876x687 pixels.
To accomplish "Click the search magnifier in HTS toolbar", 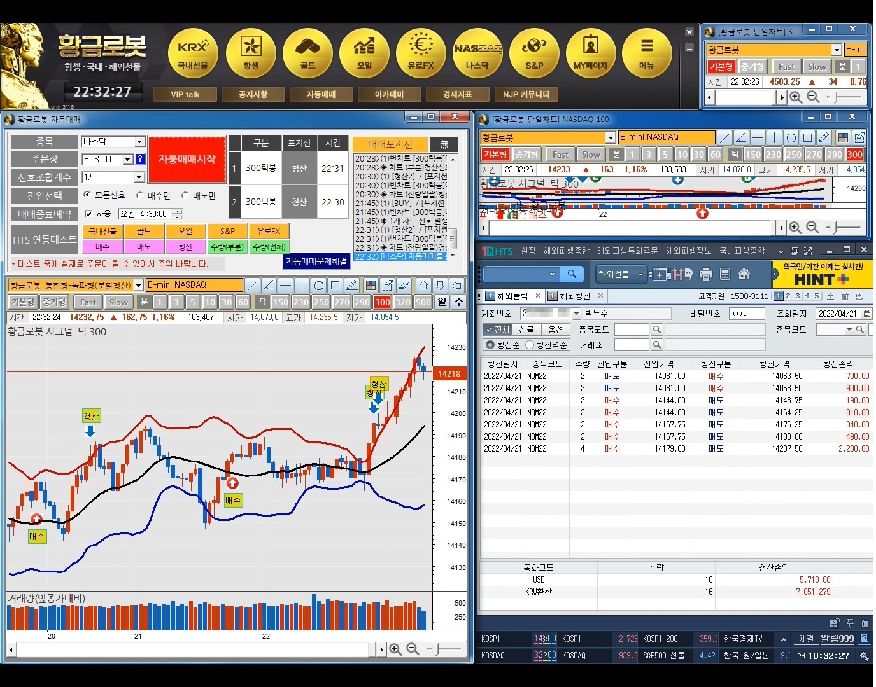I will (x=572, y=274).
